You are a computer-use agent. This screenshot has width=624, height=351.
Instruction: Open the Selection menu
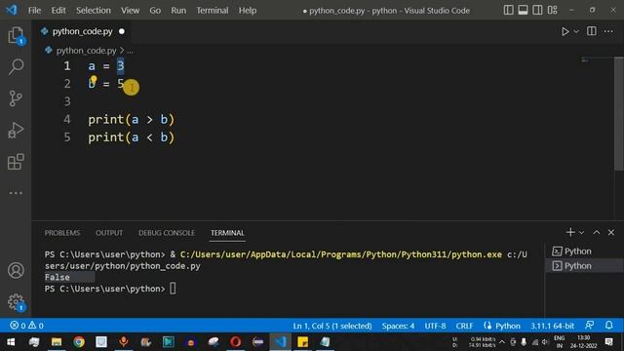[x=94, y=11]
